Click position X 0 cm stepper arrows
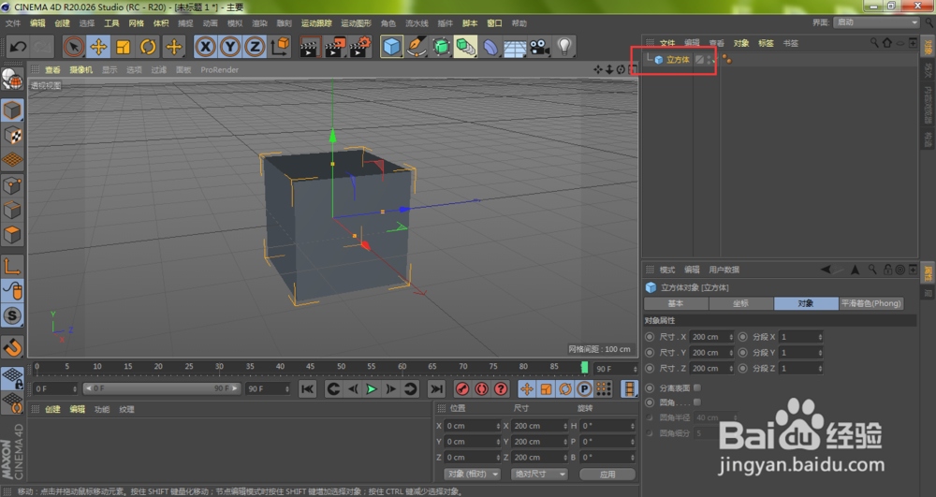Image resolution: width=936 pixels, height=497 pixels. click(498, 426)
